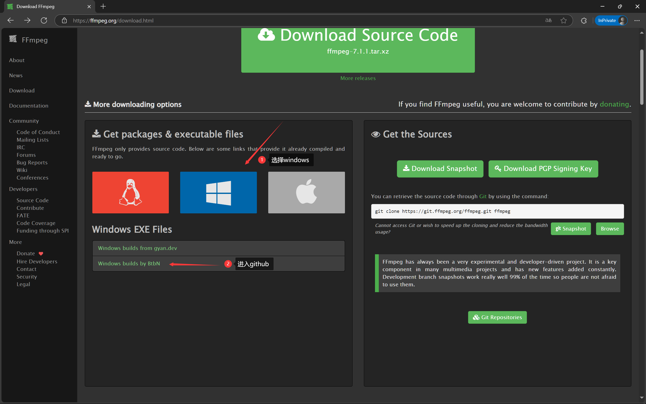Image resolution: width=646 pixels, height=404 pixels.
Task: Click the browser Forward arrow
Action: pos(27,20)
